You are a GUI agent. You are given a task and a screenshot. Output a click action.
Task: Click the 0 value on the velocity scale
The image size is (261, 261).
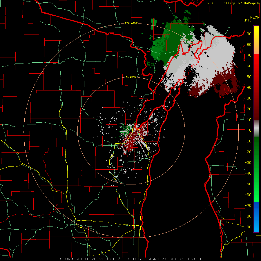coord(250,130)
